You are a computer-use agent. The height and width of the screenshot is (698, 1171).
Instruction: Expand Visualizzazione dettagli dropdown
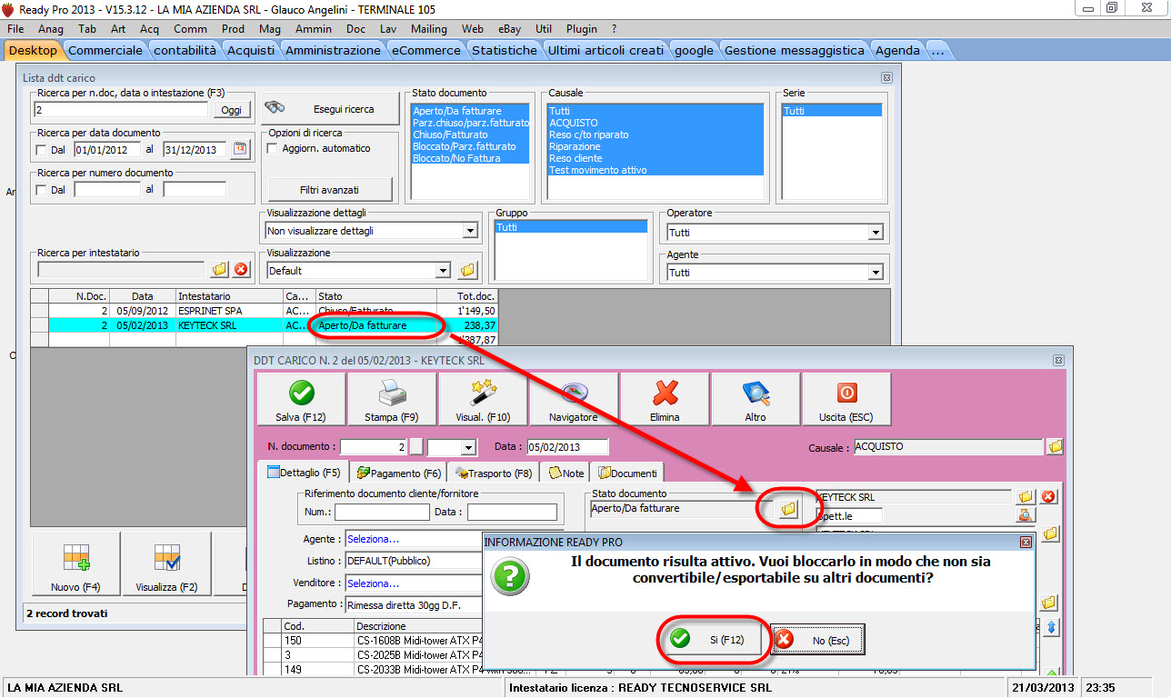pyautogui.click(x=470, y=231)
